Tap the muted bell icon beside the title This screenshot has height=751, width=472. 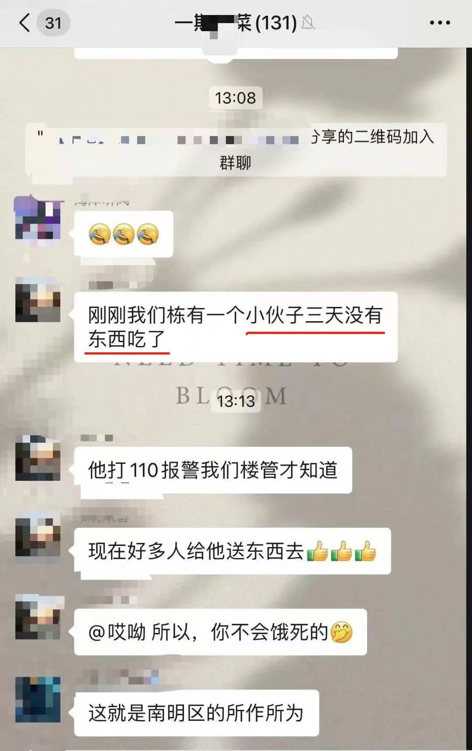pyautogui.click(x=308, y=22)
